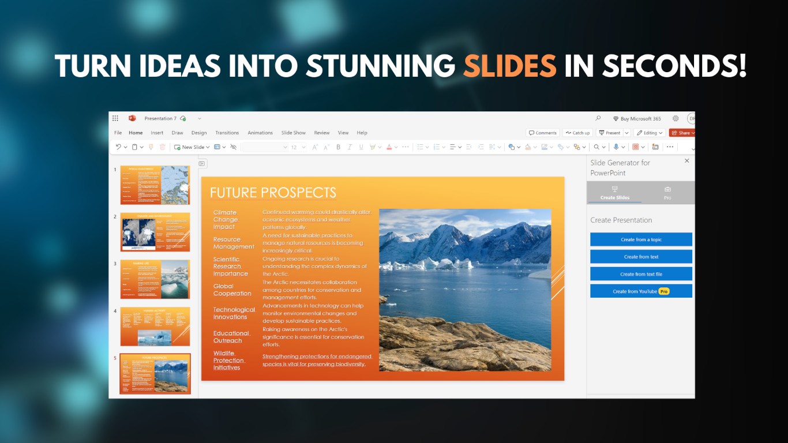The width and height of the screenshot is (788, 443).
Task: Increase font size with the larger A icon
Action: (315, 147)
